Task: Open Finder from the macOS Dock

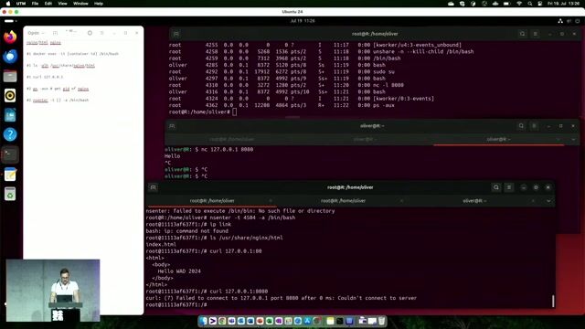Action: click(x=203, y=321)
